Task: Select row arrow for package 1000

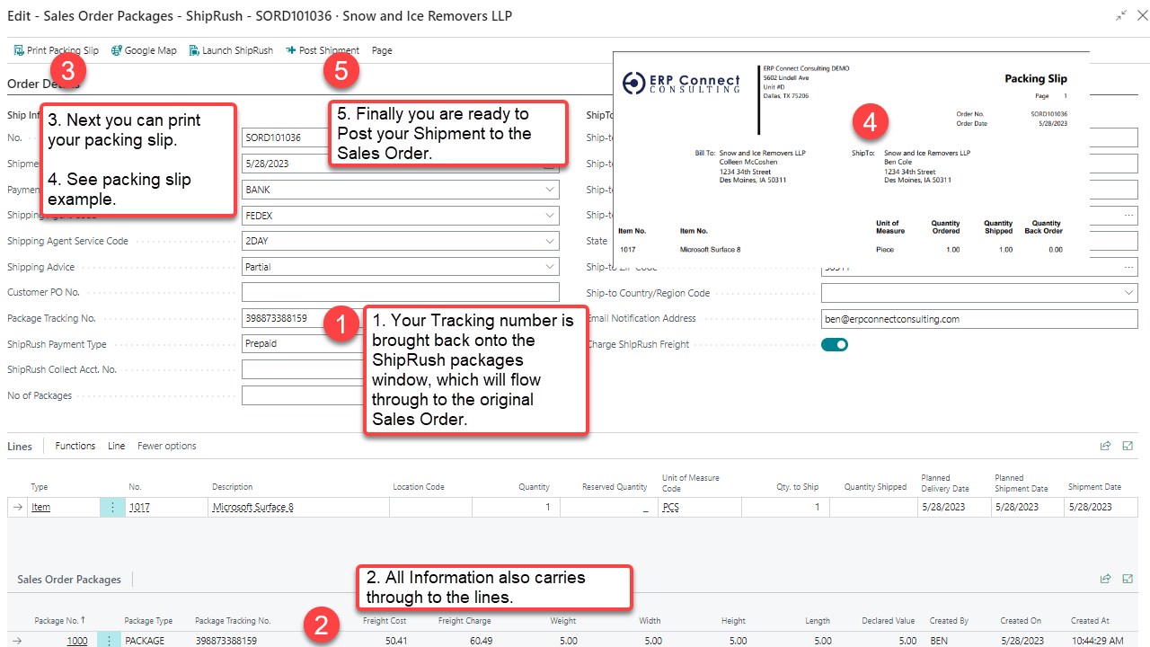Action: tap(17, 641)
